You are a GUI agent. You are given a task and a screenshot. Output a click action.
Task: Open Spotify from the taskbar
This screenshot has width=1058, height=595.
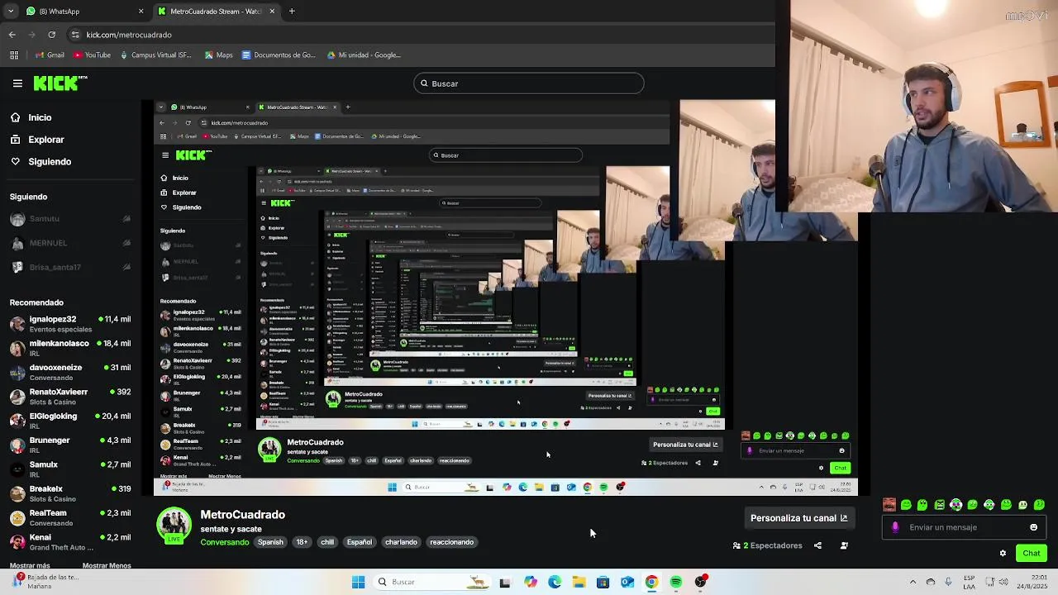pyautogui.click(x=676, y=582)
